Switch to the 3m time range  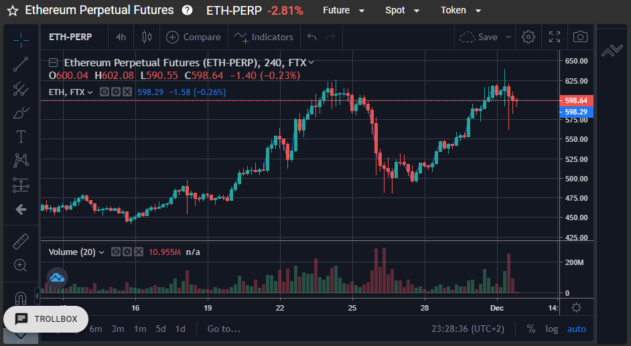(x=117, y=329)
